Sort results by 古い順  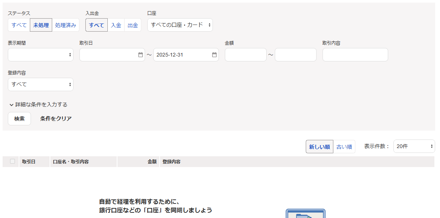(x=344, y=146)
